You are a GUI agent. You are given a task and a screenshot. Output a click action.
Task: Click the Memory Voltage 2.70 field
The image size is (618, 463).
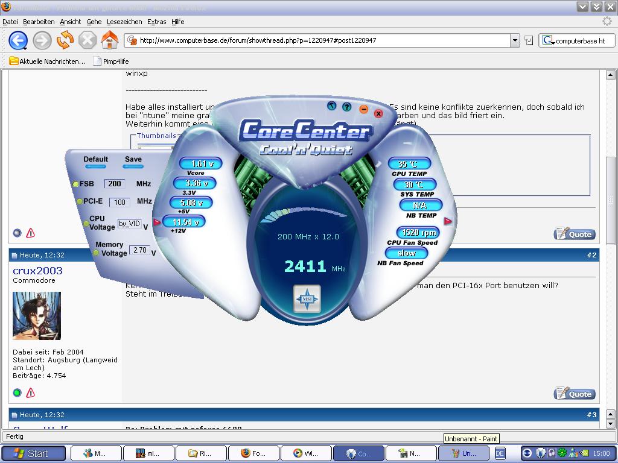[139, 250]
